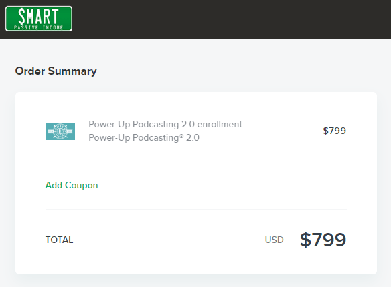Click the Add Coupon link
Viewport: 391px width, 287px height.
tap(72, 185)
